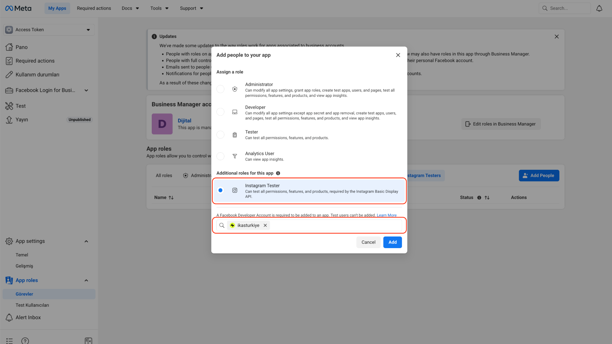The height and width of the screenshot is (344, 612).
Task: Open Required actions in top navigation
Action: click(94, 8)
